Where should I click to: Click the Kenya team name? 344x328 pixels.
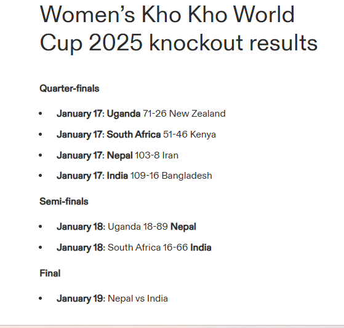tap(203, 135)
